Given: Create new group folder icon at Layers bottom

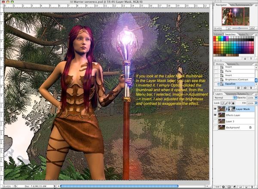Looking at the screenshot, I should click(240, 187).
